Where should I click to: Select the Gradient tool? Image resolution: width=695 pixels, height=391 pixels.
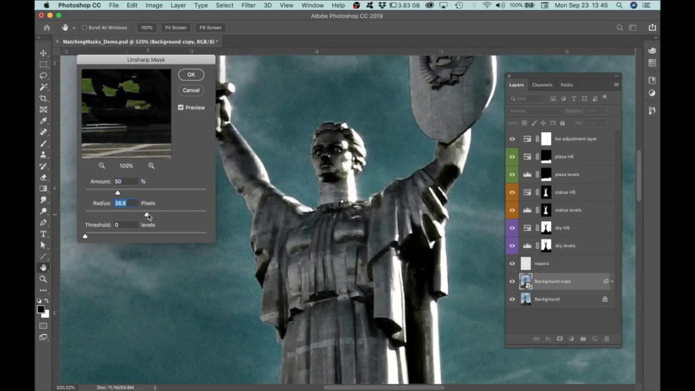[43, 188]
